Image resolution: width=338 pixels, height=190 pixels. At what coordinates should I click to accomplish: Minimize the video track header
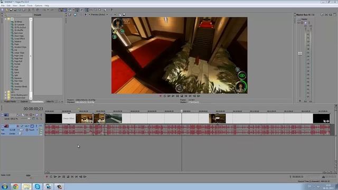pos(2,115)
